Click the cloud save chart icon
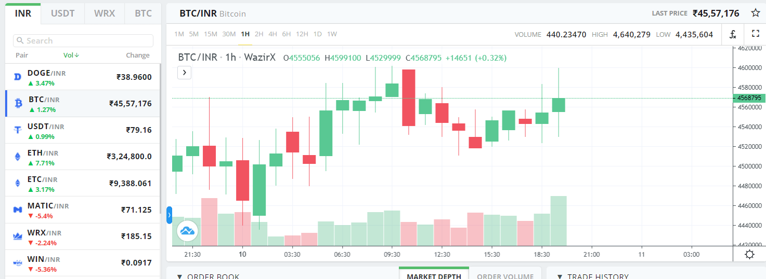766x279 pixels. pyautogui.click(x=188, y=230)
